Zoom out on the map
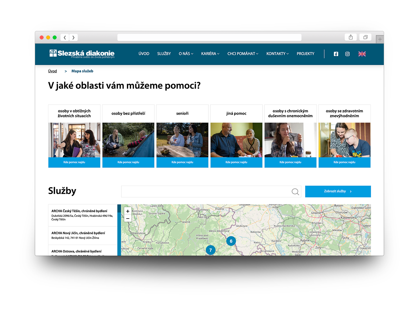 point(128,219)
